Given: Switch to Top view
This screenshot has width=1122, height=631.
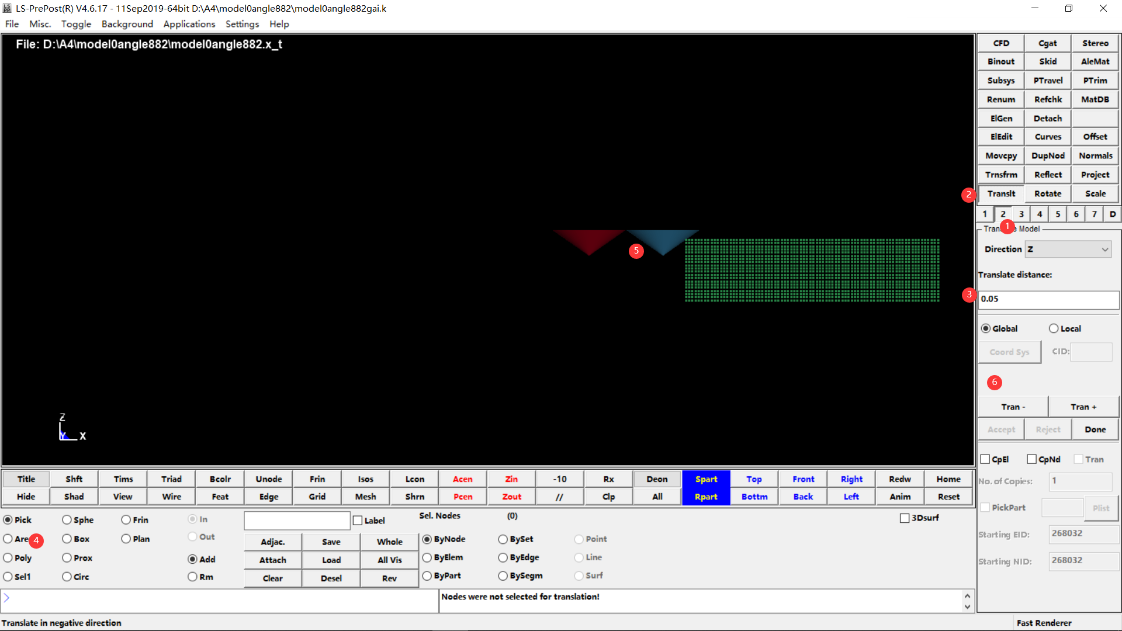Looking at the screenshot, I should (754, 479).
